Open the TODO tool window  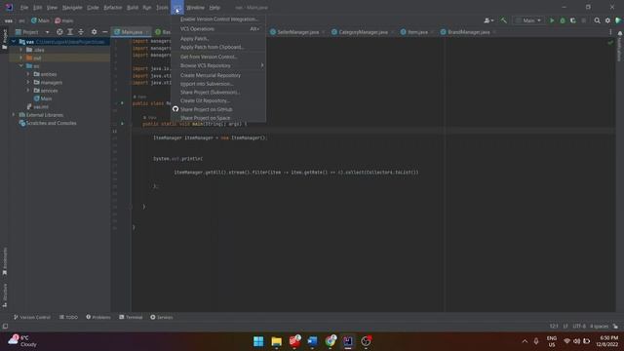pos(68,317)
